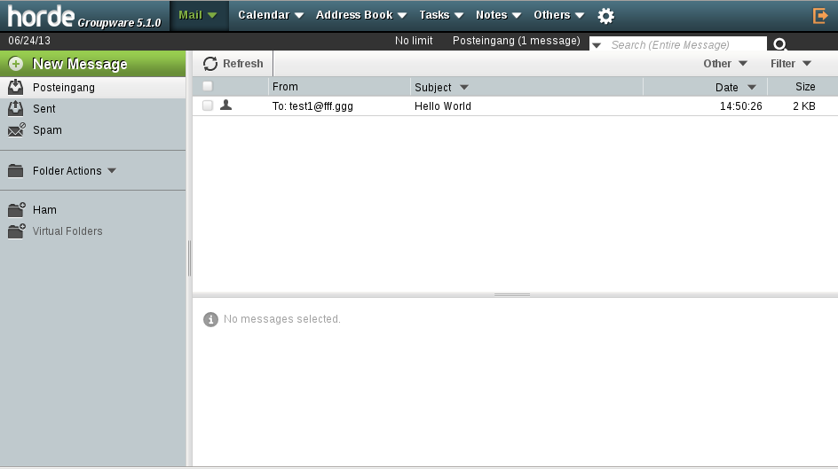Click the settings gear icon
838x469 pixels.
(x=605, y=16)
